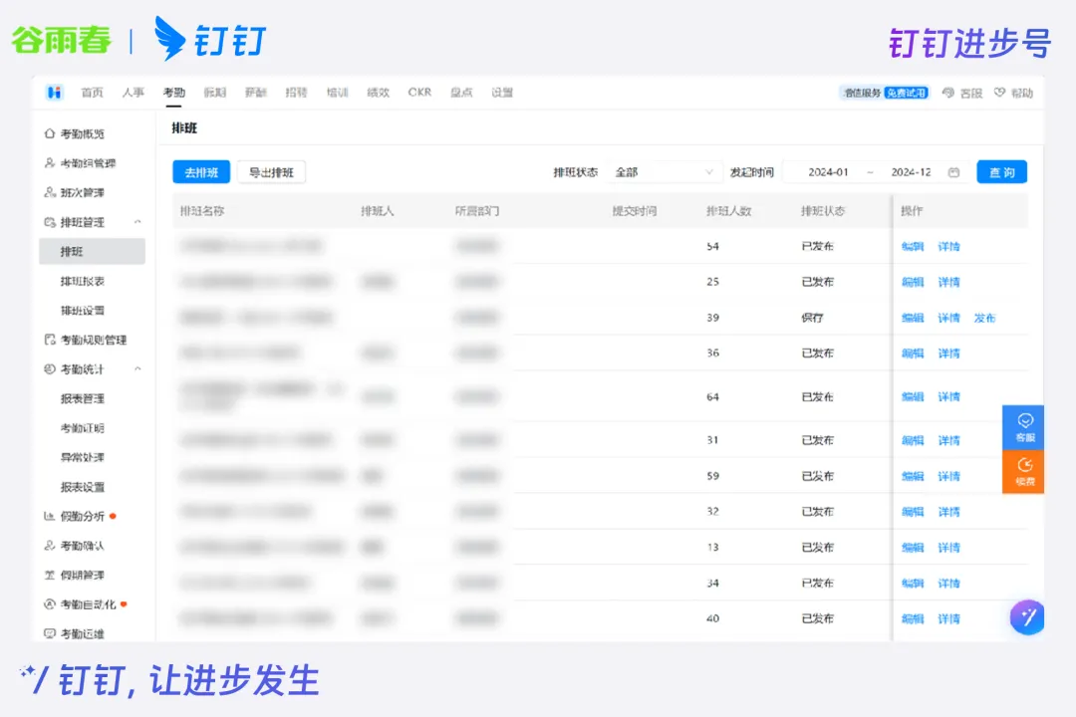Click the blue 去排班 button
Image resolution: width=1076 pixels, height=717 pixels.
tap(201, 172)
